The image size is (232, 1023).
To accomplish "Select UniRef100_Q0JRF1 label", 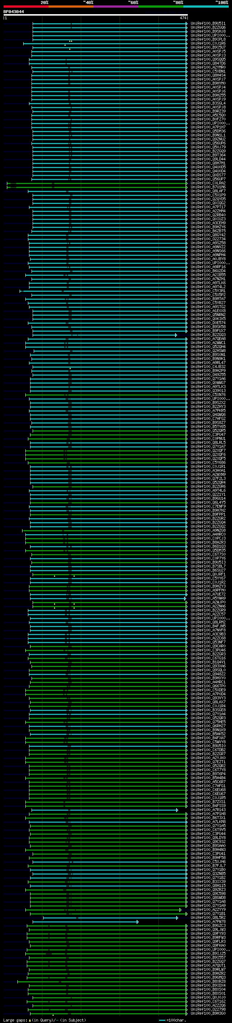I will point(208,574).
